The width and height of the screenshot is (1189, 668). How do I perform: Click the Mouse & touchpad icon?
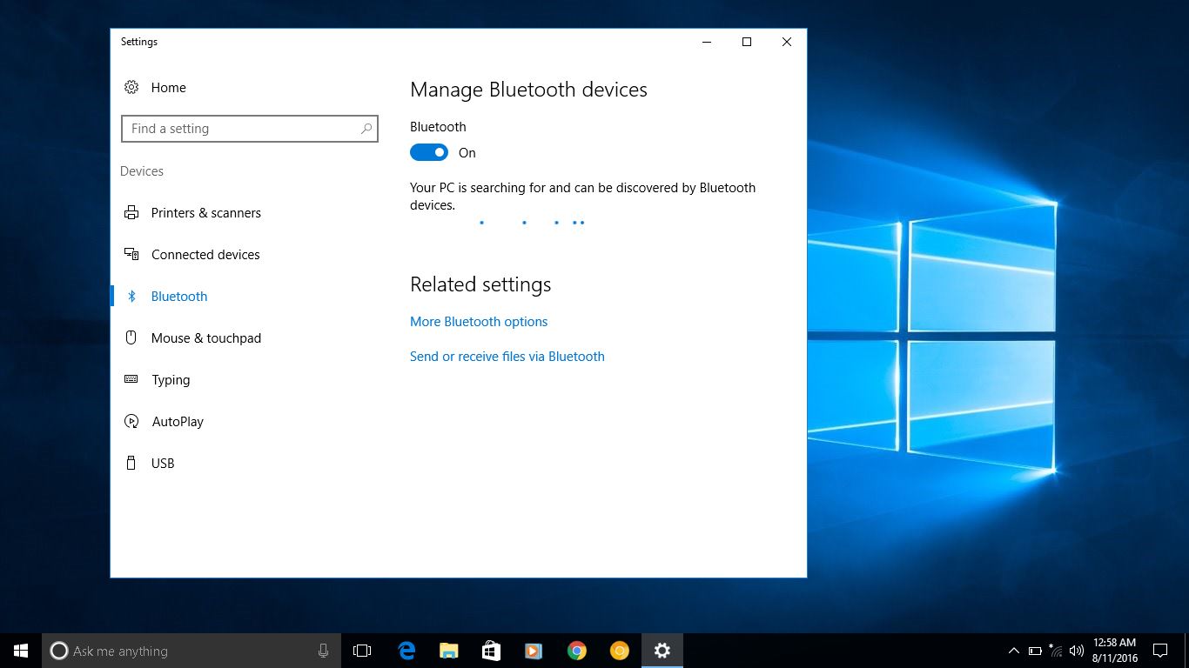(131, 337)
